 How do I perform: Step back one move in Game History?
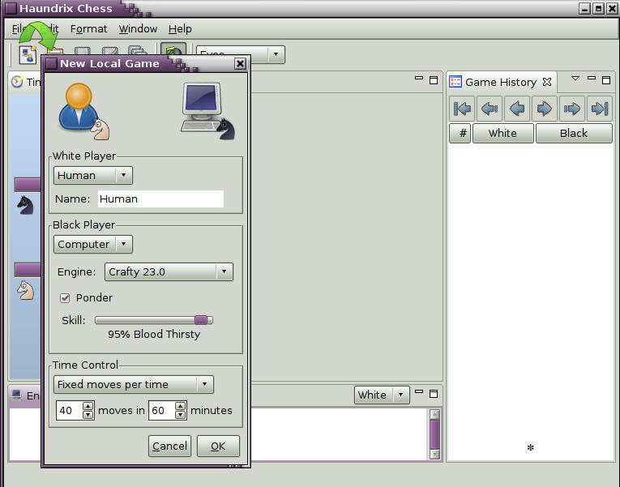click(x=517, y=109)
